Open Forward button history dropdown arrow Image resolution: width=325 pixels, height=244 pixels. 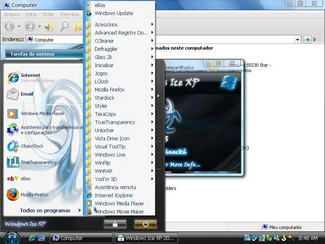[x=39, y=26]
